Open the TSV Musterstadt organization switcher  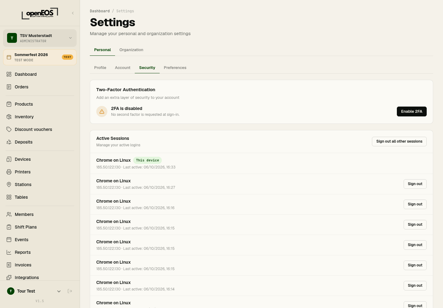pyautogui.click(x=40, y=38)
